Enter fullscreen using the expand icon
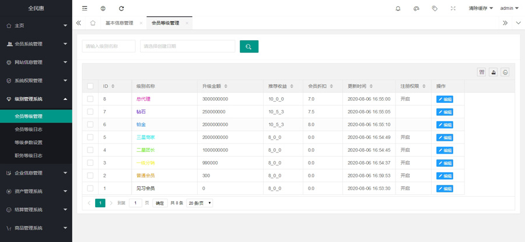 (453, 9)
